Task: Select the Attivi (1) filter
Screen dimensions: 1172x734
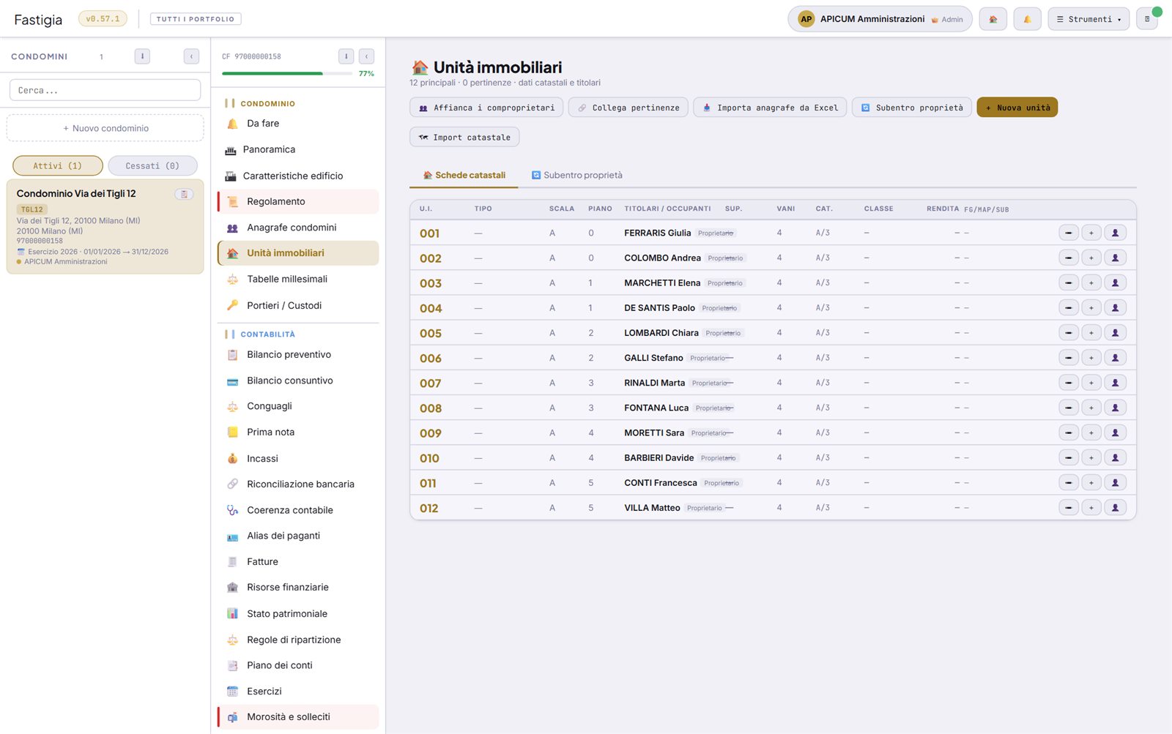Action: click(x=58, y=165)
